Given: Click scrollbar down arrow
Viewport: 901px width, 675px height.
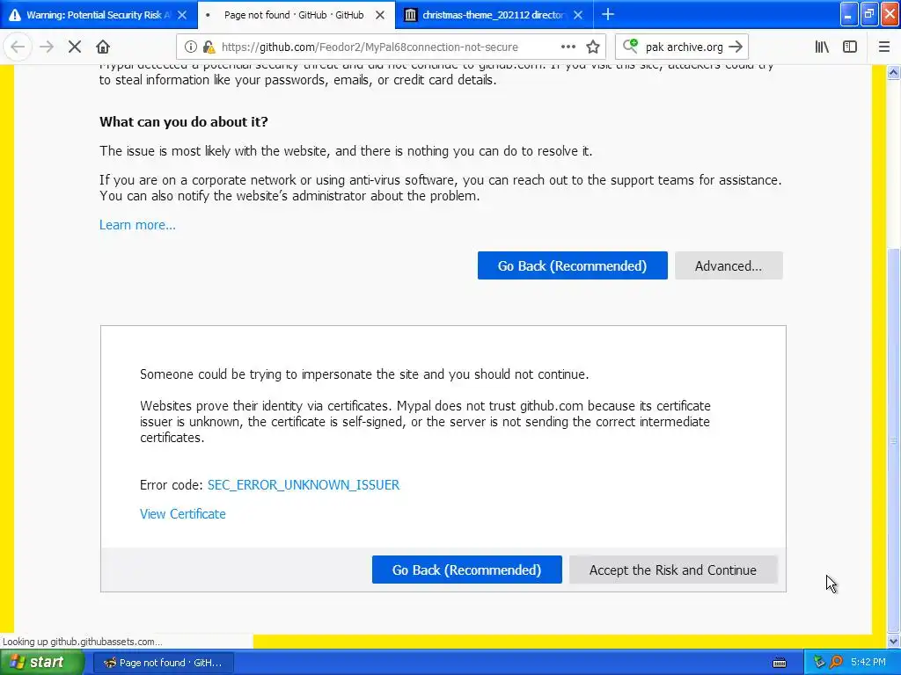Looking at the screenshot, I should (x=894, y=641).
